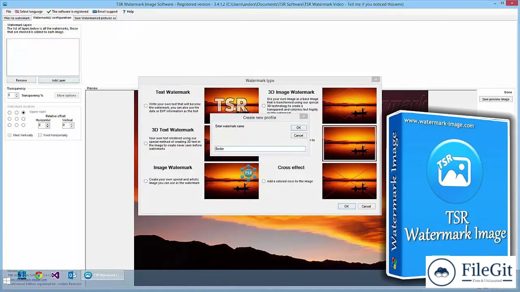The image size is (520, 292).
Task: Switch to Files to watermark tab
Action: (17, 18)
